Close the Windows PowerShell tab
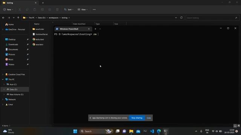This screenshot has width=241, height=135. coord(89,29)
